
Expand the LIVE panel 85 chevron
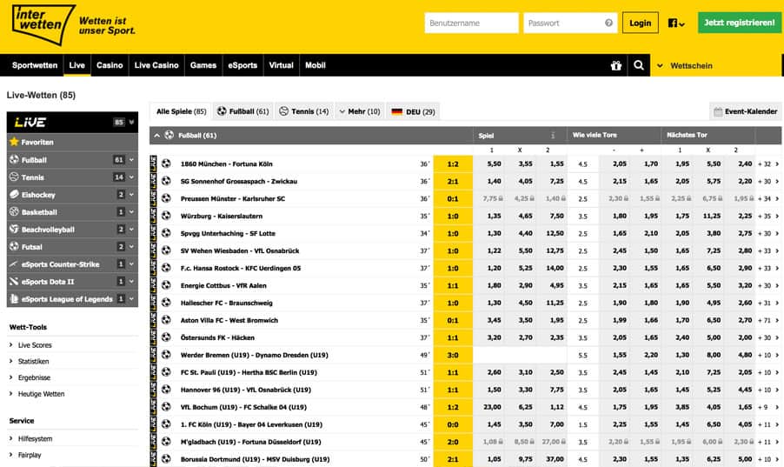click(131, 122)
